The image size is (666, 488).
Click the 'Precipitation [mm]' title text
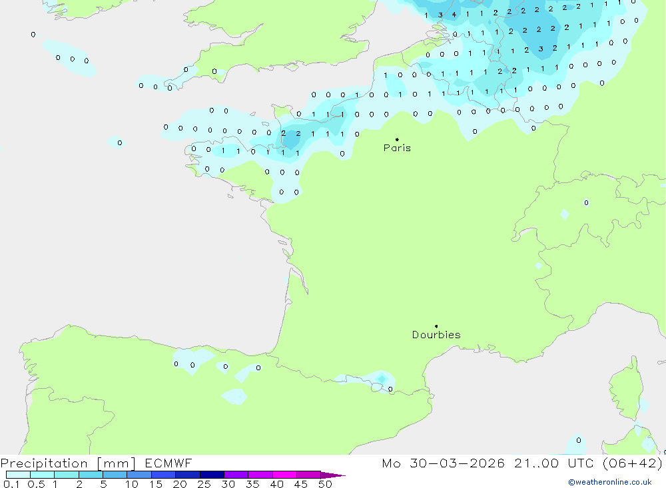point(68,463)
